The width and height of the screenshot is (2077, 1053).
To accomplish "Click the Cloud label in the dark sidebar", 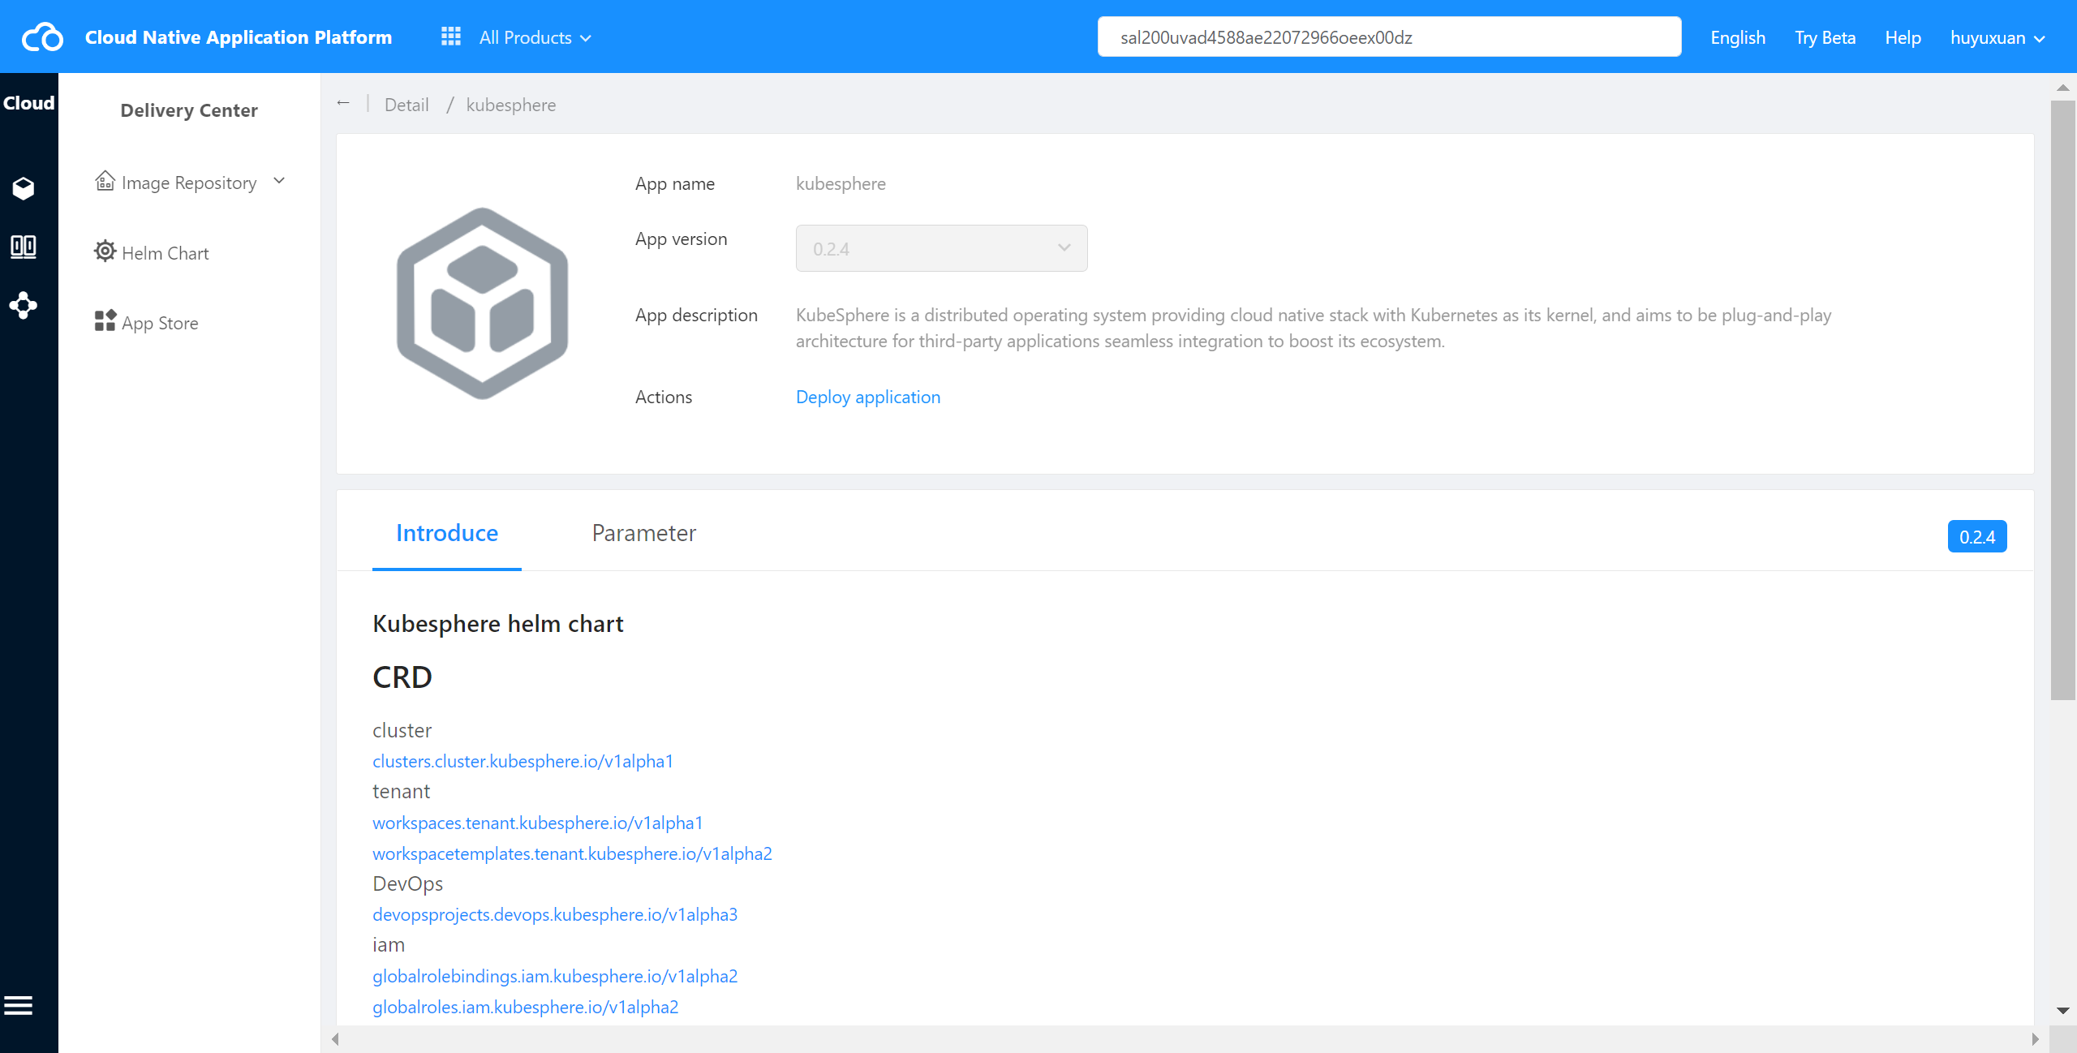I will [x=29, y=103].
